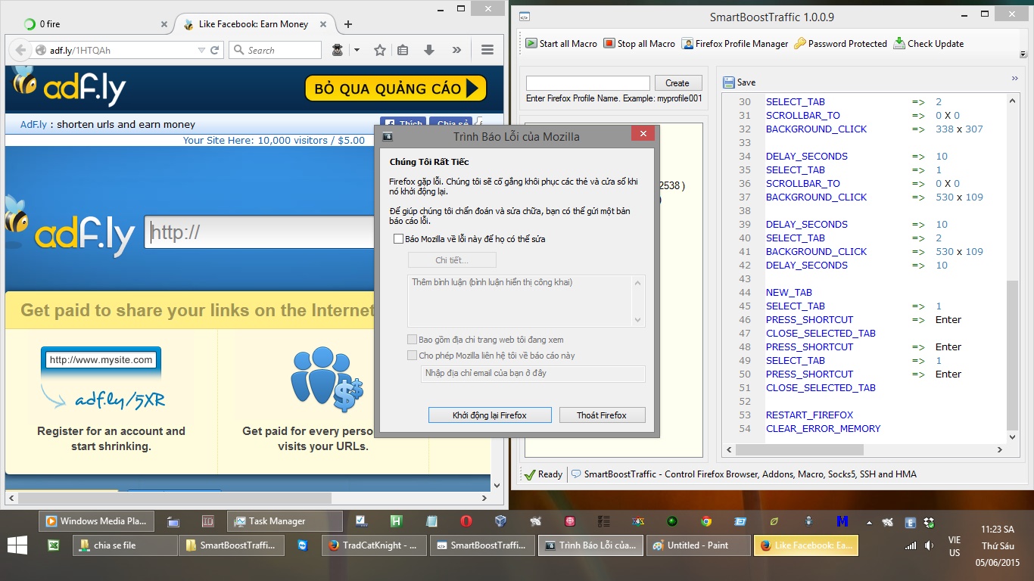Open the Firefox hamburger menu
This screenshot has height=581, width=1034.
487,50
